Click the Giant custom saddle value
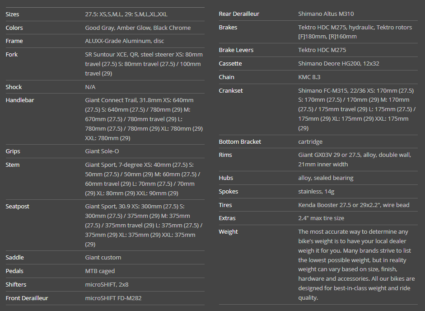The image size is (425, 311). (103, 257)
